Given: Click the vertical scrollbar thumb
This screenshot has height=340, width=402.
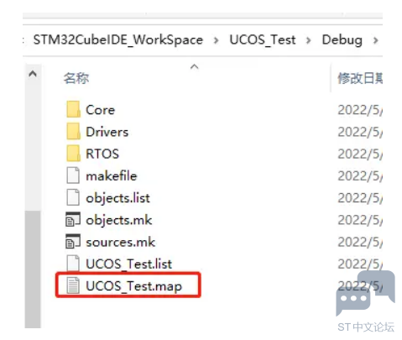Looking at the screenshot, I should click(33, 269).
